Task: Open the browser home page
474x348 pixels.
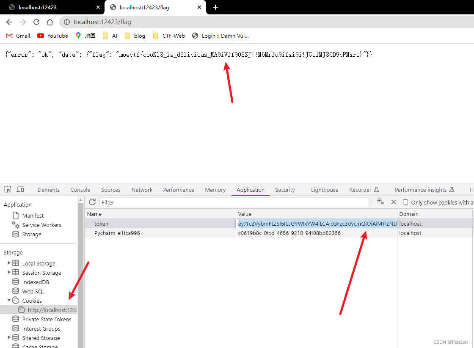Action: (50, 22)
